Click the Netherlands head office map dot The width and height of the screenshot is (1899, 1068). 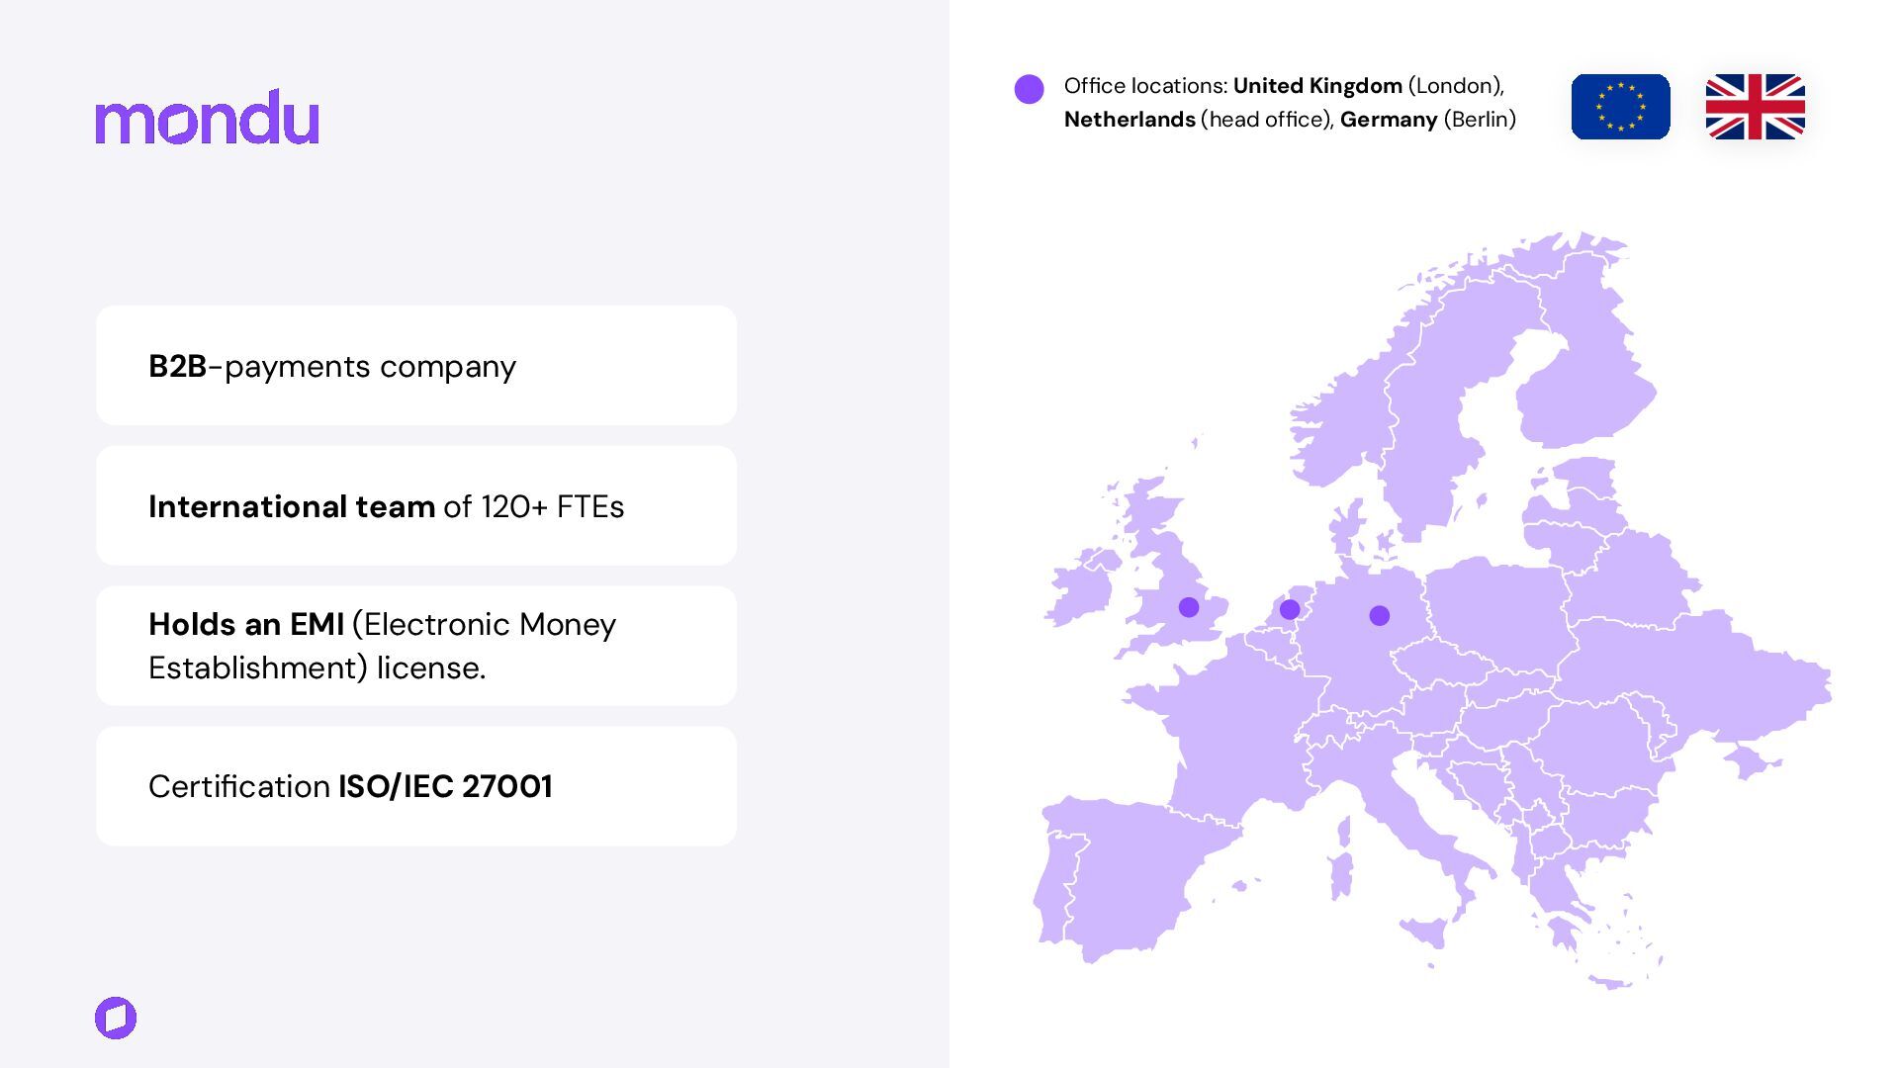tap(1290, 610)
